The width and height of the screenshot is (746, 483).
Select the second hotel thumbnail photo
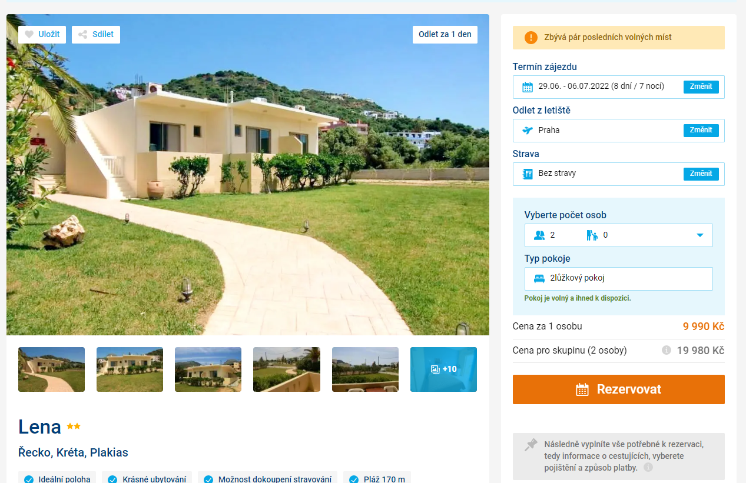tap(130, 369)
